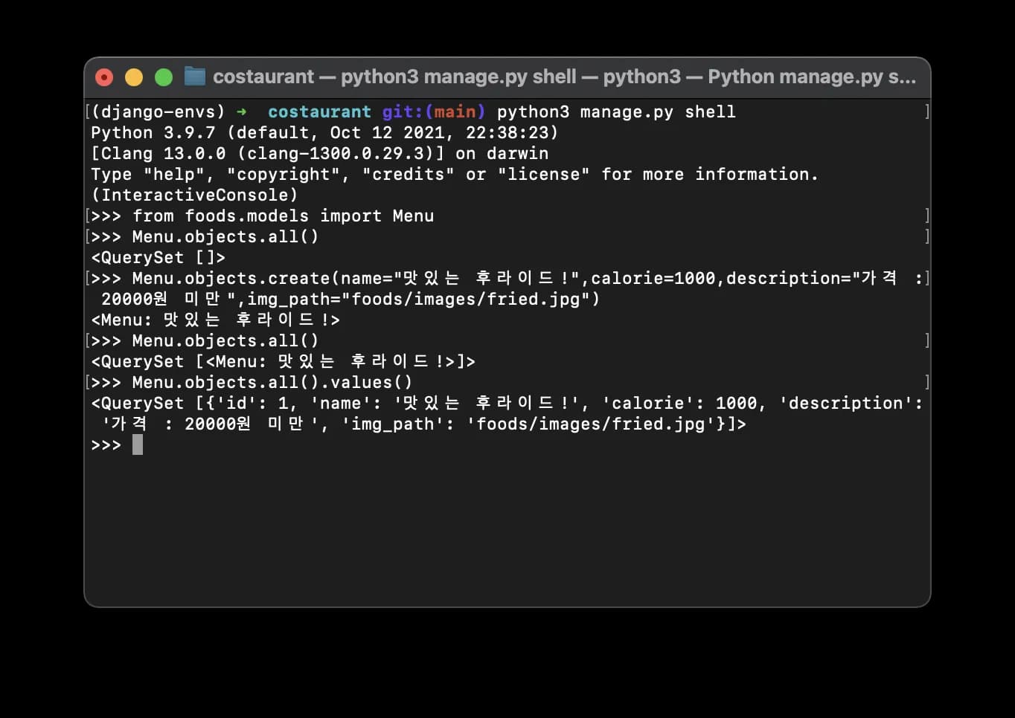Viewport: 1015px width, 718px height.
Task: Click the folder icon in title bar
Action: click(x=195, y=77)
